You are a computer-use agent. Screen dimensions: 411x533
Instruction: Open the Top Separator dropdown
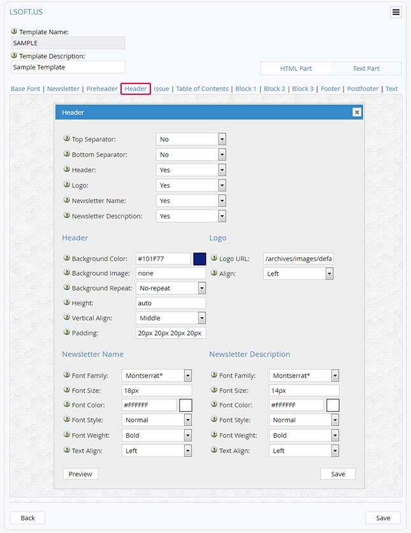[191, 139]
